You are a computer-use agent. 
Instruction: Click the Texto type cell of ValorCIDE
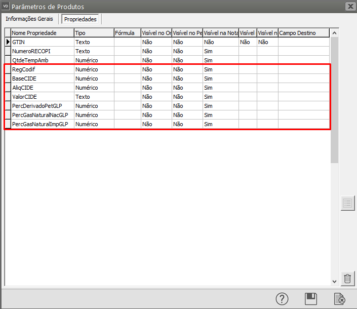[94, 97]
